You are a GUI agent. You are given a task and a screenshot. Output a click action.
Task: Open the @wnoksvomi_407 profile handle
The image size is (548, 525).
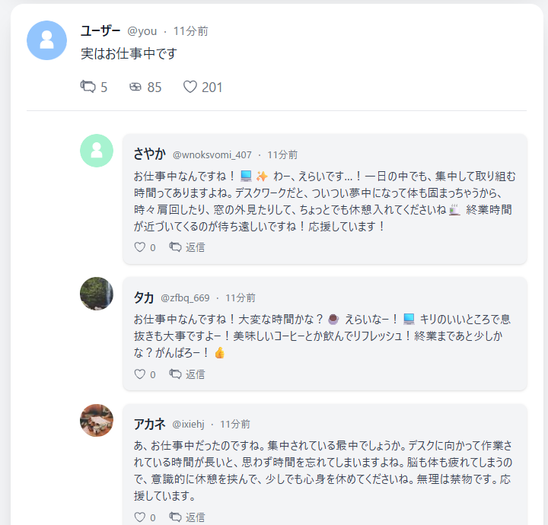(212, 154)
